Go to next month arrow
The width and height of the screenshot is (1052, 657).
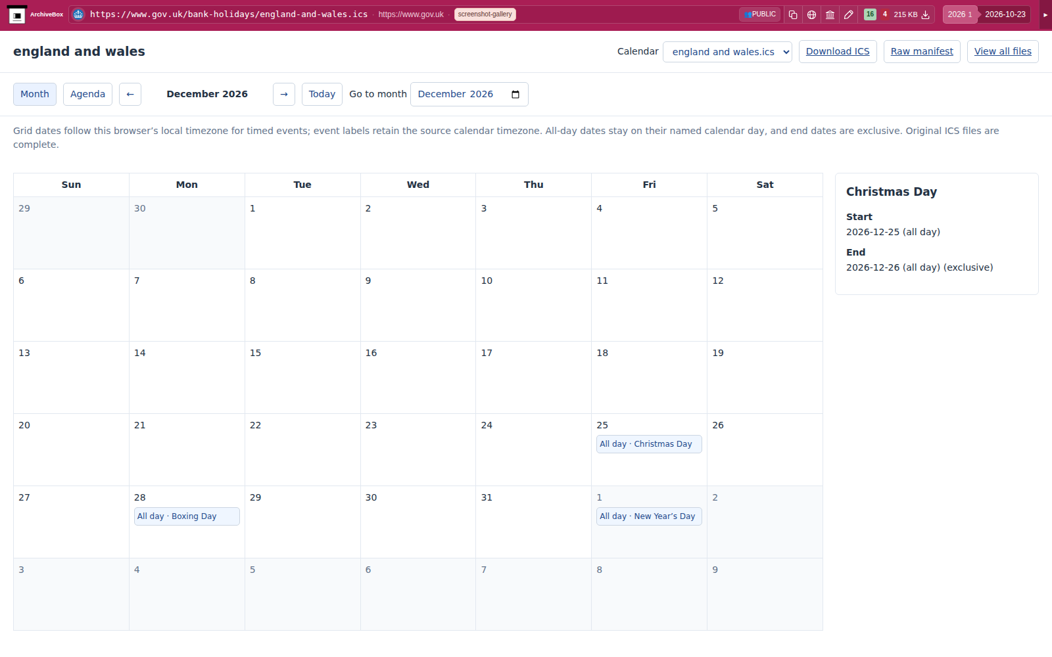click(x=284, y=95)
